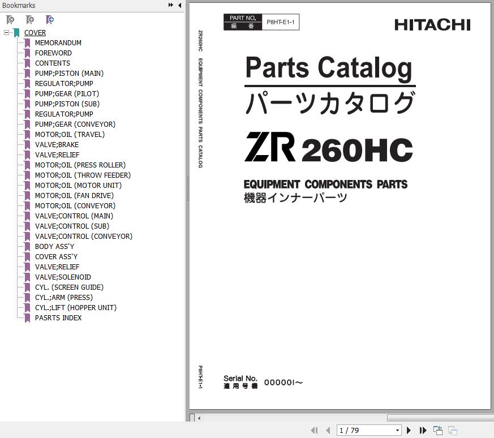
Task: Click the delete bookmark icon
Action: point(10,20)
